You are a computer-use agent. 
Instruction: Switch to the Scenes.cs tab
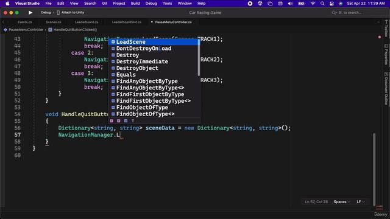coord(54,22)
